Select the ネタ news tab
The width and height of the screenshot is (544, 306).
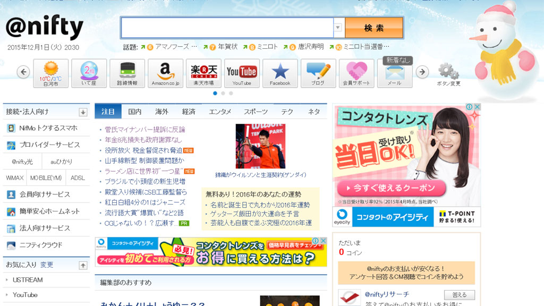[314, 112]
